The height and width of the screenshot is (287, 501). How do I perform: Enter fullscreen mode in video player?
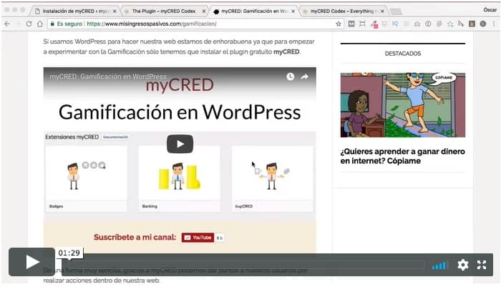click(x=482, y=265)
